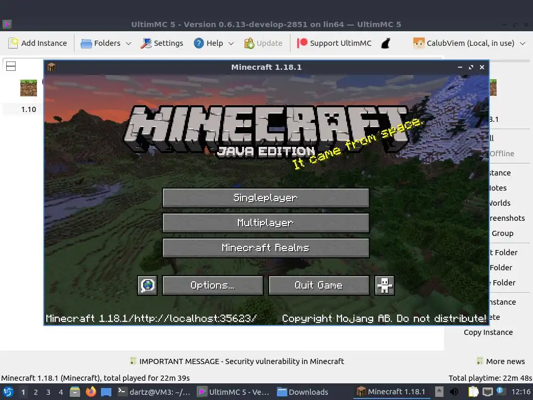
Task: Open accessibility settings figure icon
Action: tap(385, 285)
